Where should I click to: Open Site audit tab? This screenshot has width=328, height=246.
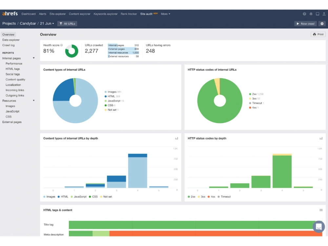pos(146,14)
